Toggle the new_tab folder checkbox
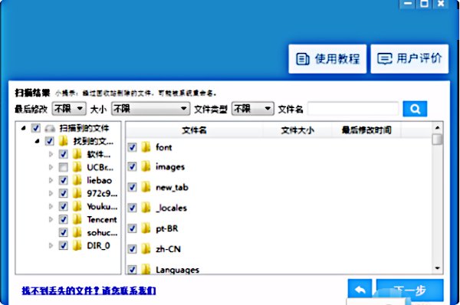Screen dimensions: 460x305 coord(132,187)
